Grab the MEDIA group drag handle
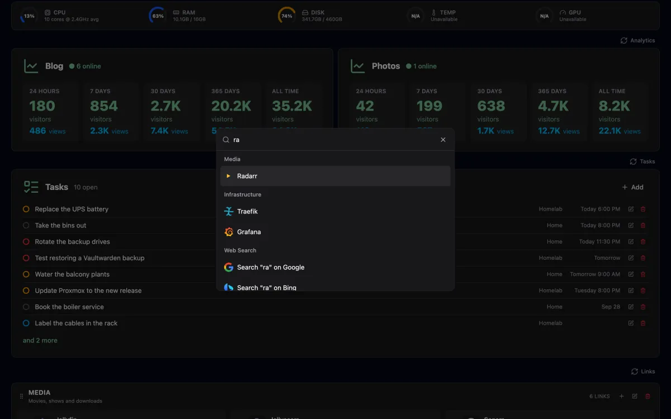The height and width of the screenshot is (419, 671). (x=21, y=396)
